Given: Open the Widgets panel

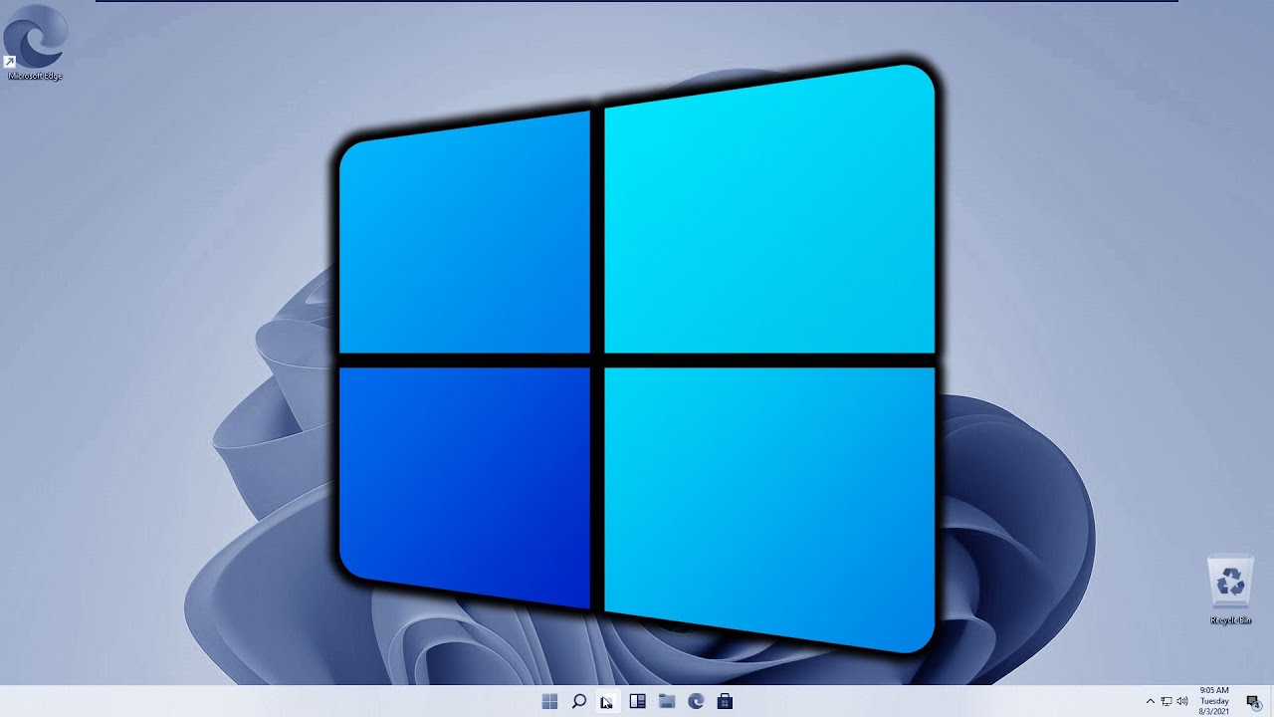Looking at the screenshot, I should click(638, 702).
